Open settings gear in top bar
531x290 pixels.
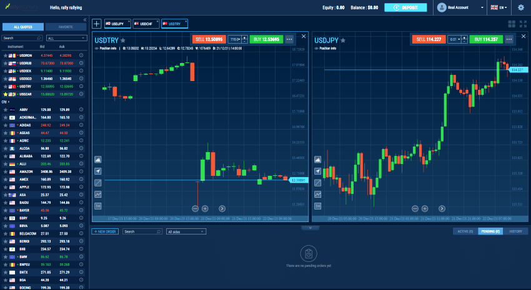[521, 7]
